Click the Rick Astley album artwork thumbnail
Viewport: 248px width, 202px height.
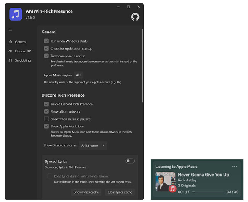(165, 181)
